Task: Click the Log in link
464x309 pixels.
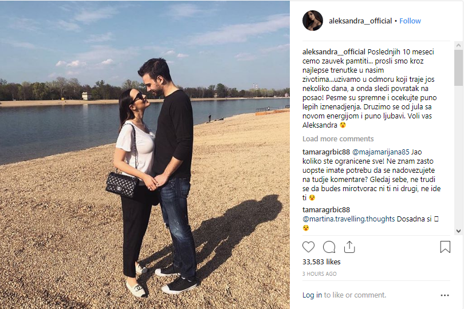Action: pyautogui.click(x=312, y=295)
